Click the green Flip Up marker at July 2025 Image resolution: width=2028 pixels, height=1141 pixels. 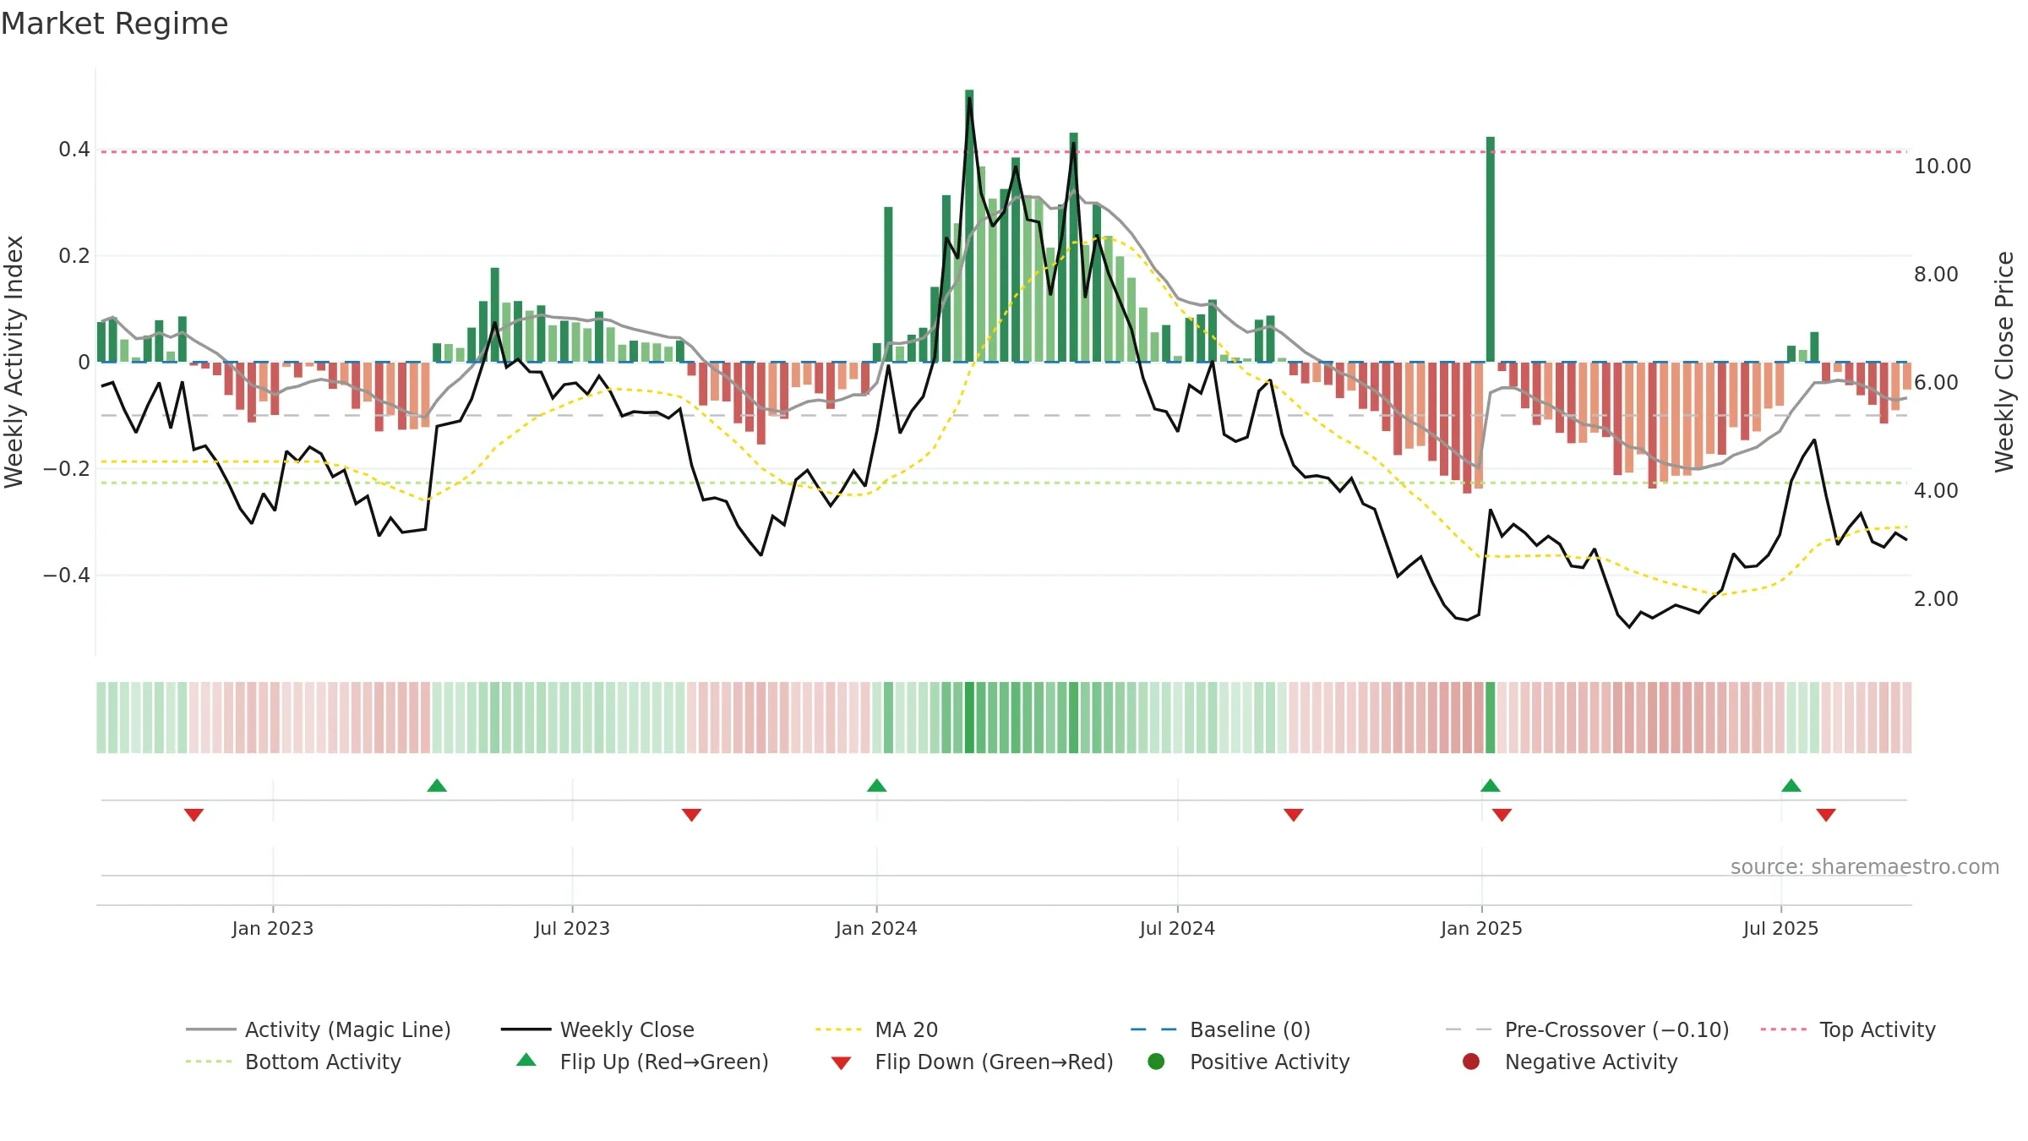point(1791,786)
